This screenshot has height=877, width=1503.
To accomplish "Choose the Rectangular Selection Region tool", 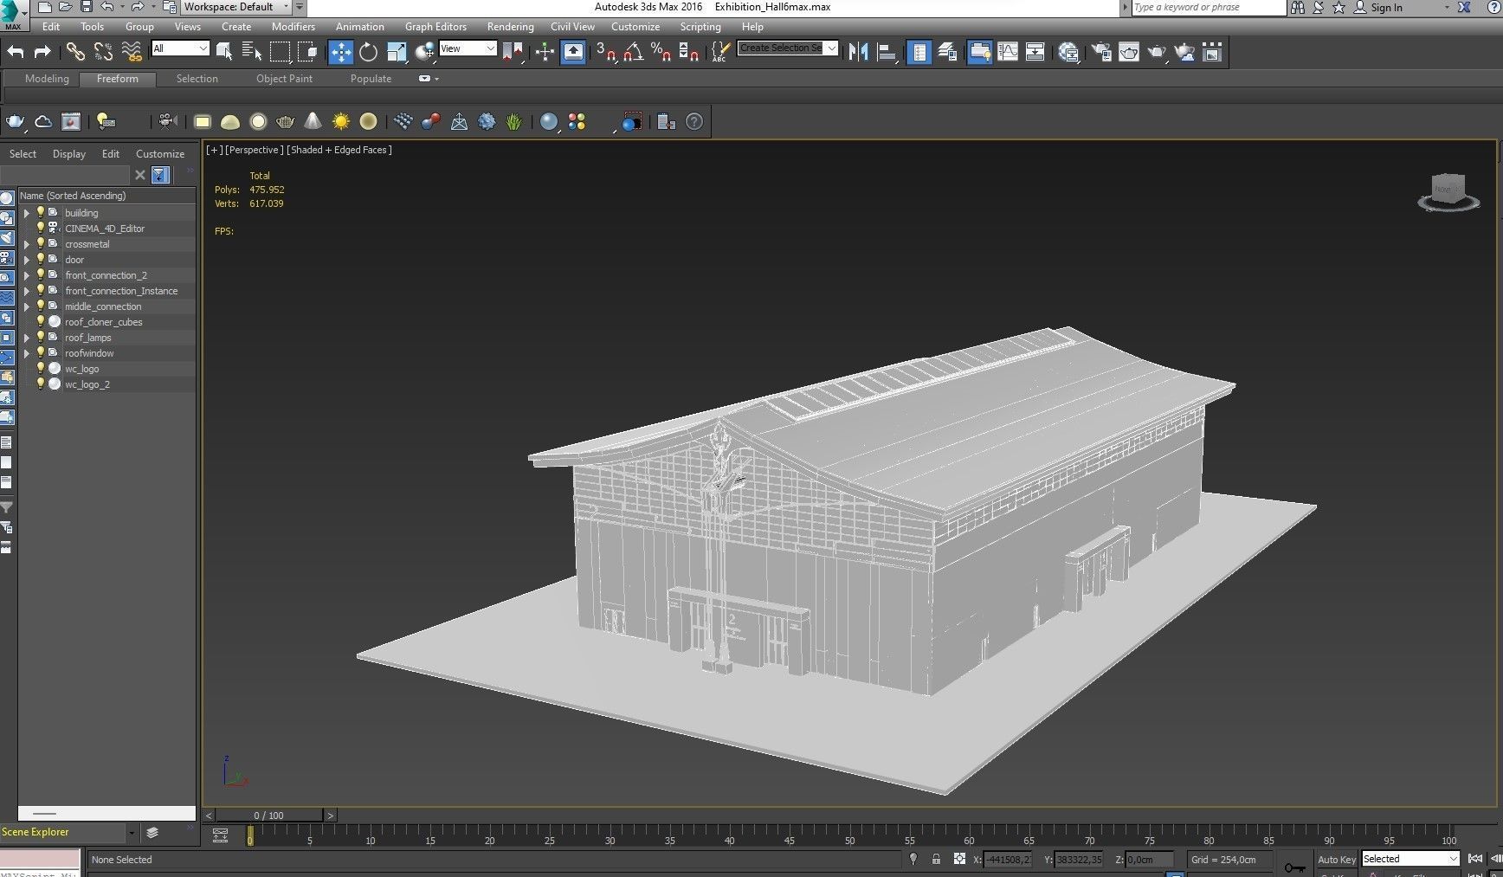I will coord(280,52).
